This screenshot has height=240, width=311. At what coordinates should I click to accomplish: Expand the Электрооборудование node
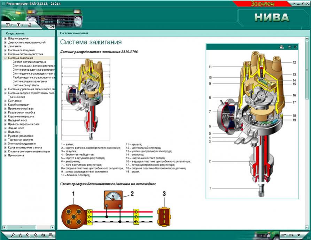pyautogui.click(x=5, y=144)
